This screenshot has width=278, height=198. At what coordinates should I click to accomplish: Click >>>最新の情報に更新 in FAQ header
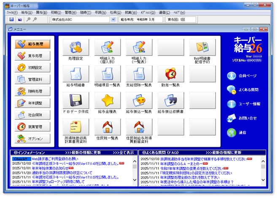224,153
